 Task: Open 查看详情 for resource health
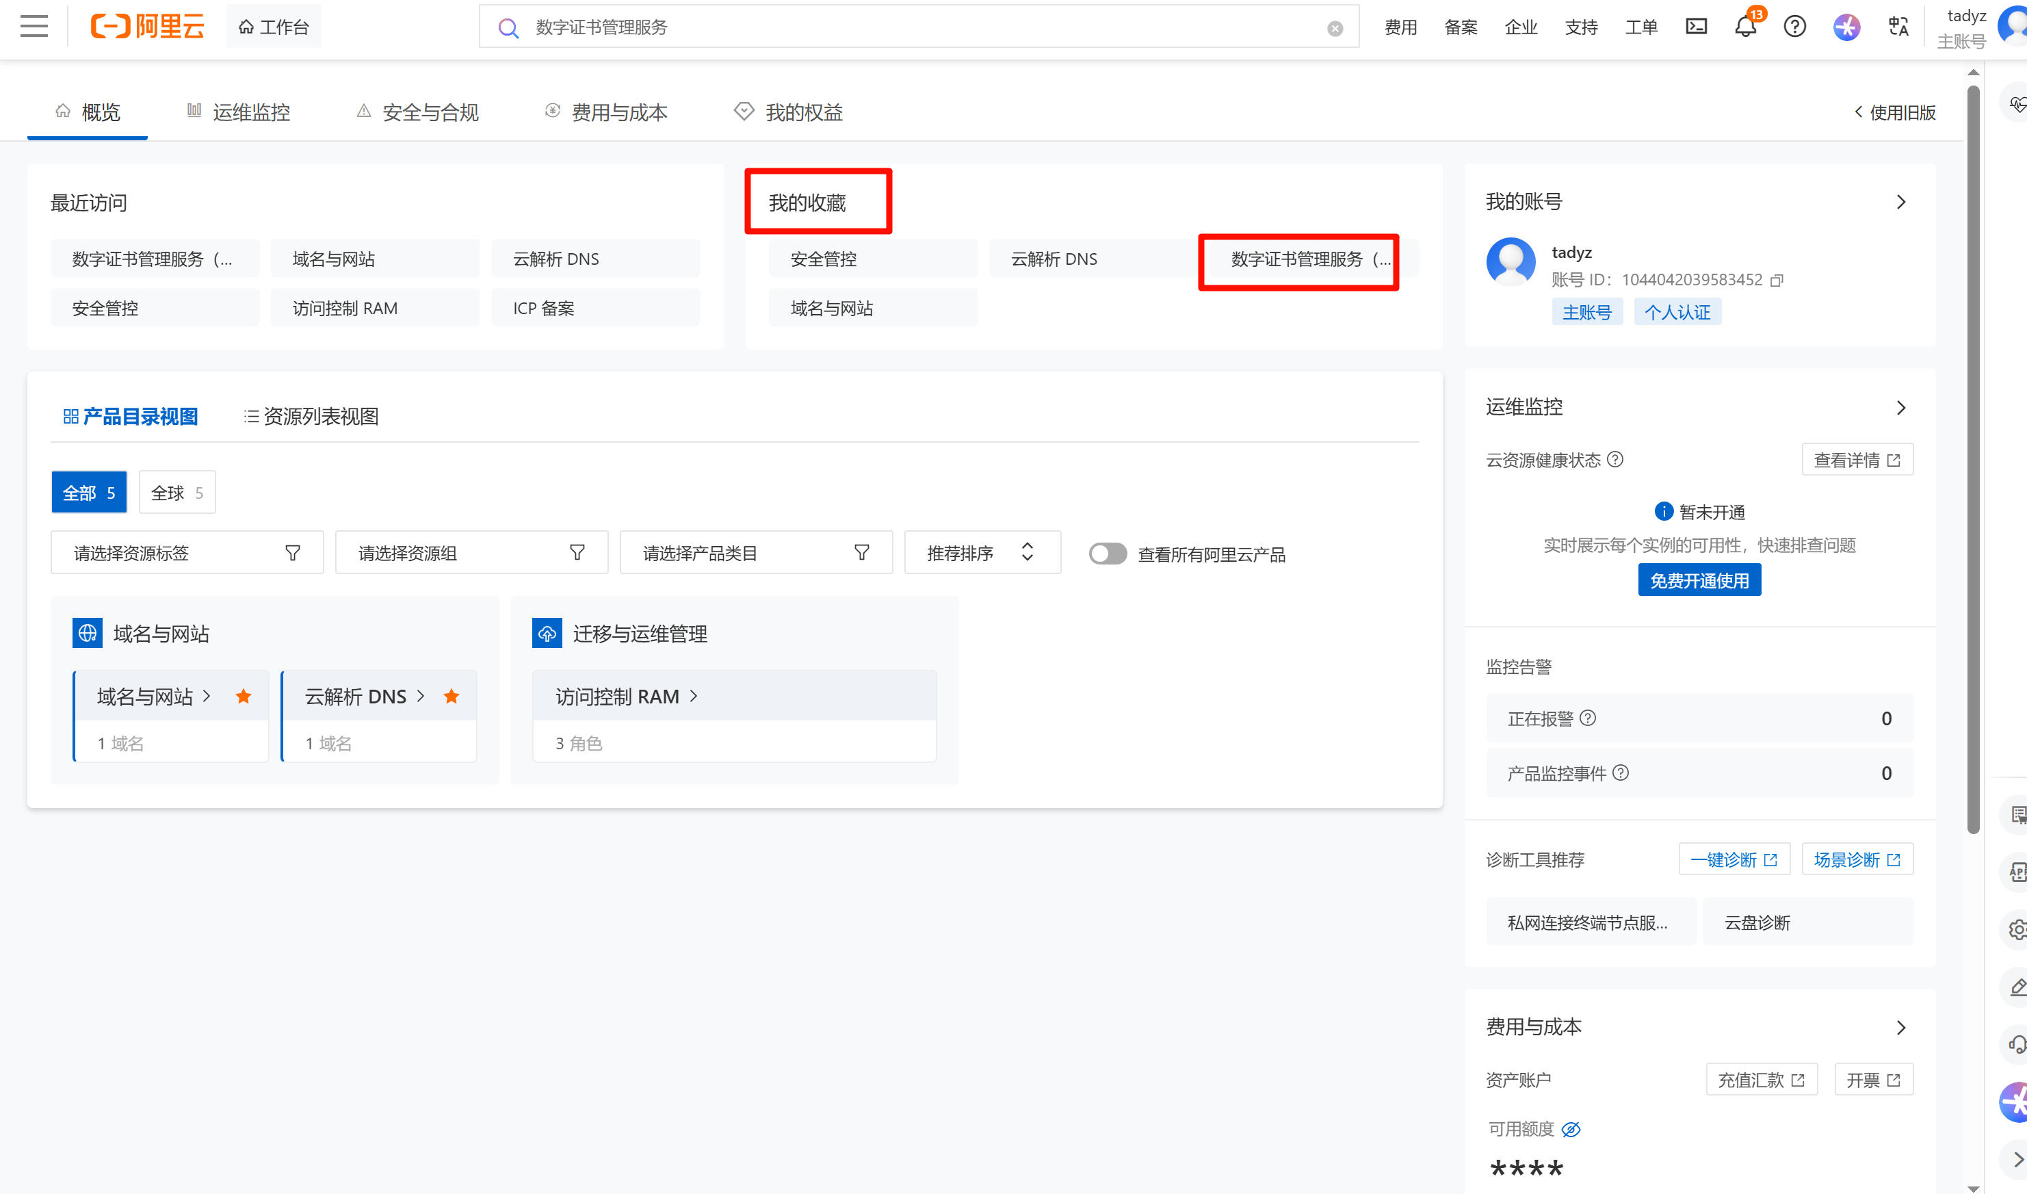(1857, 459)
